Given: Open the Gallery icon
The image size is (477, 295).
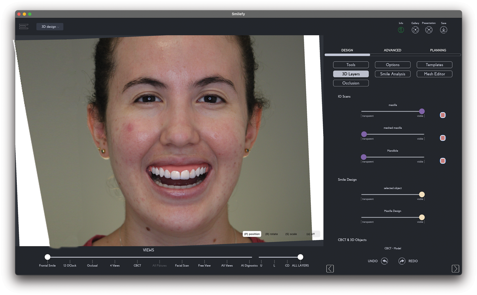Looking at the screenshot, I should (x=415, y=30).
